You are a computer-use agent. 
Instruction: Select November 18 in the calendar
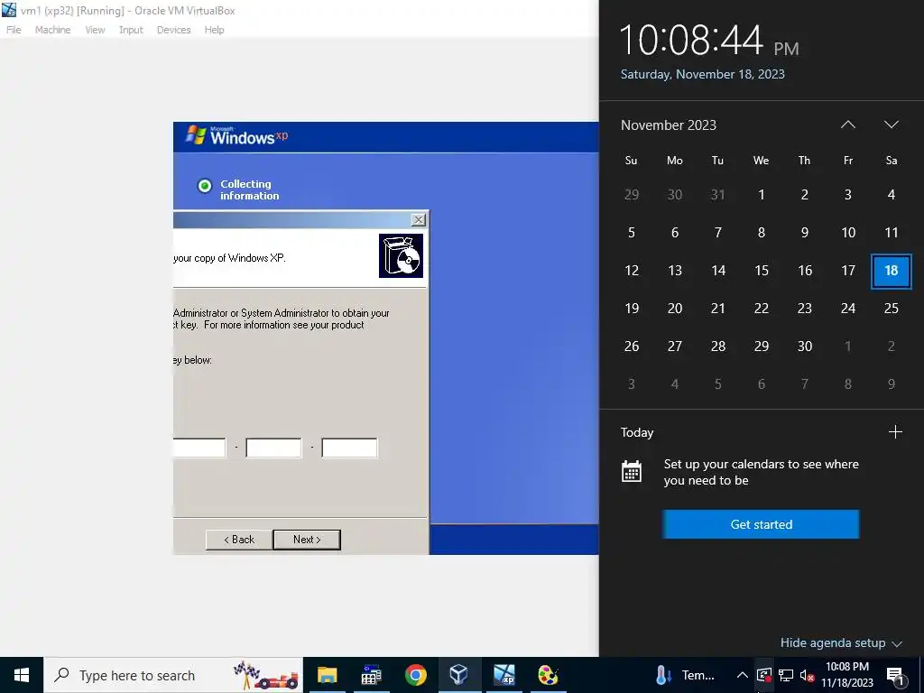click(x=891, y=271)
